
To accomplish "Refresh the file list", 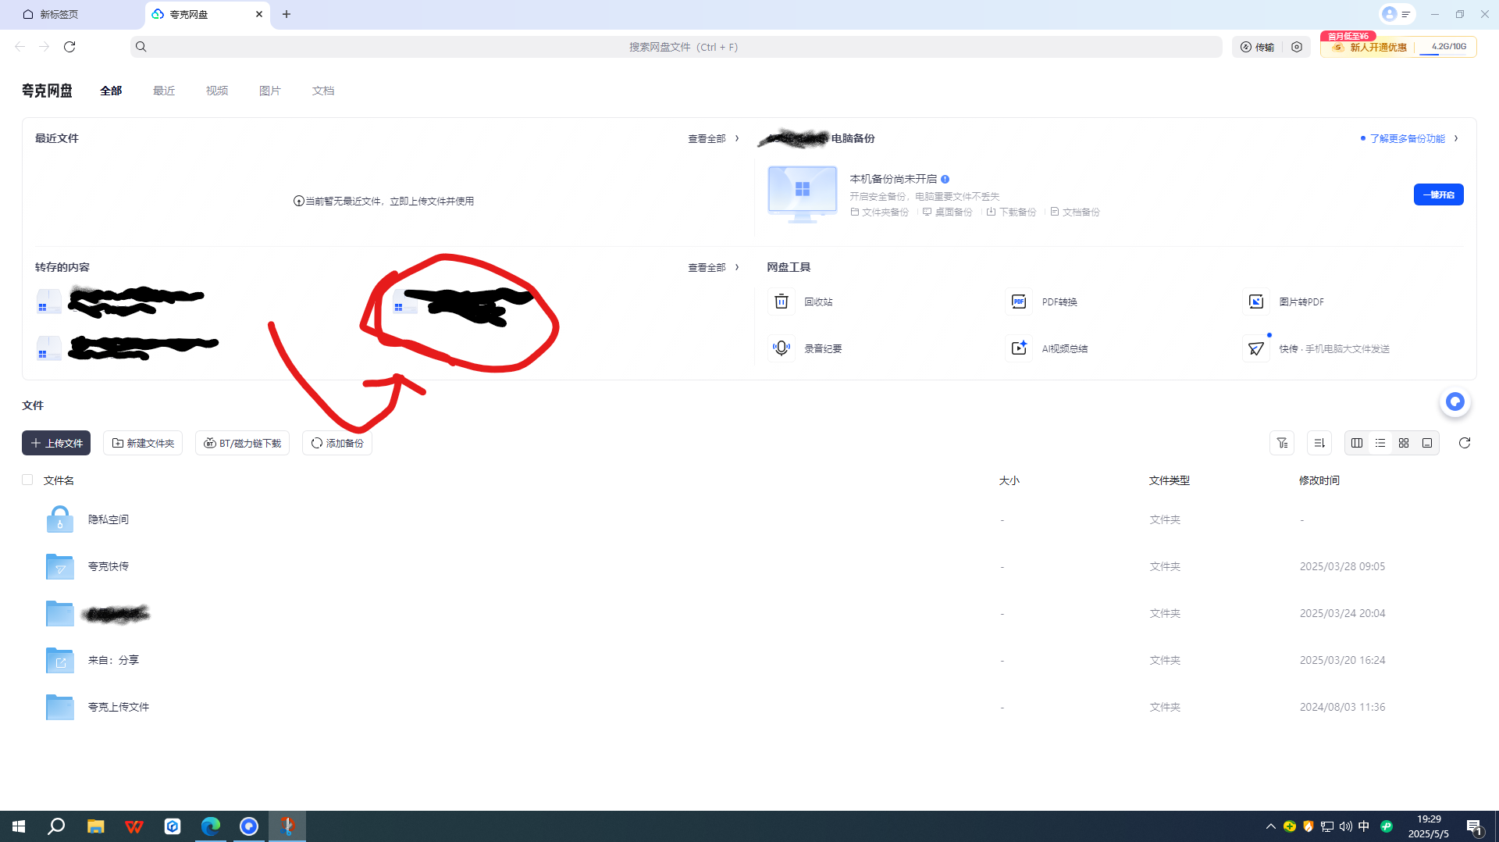I will pos(1465,443).
